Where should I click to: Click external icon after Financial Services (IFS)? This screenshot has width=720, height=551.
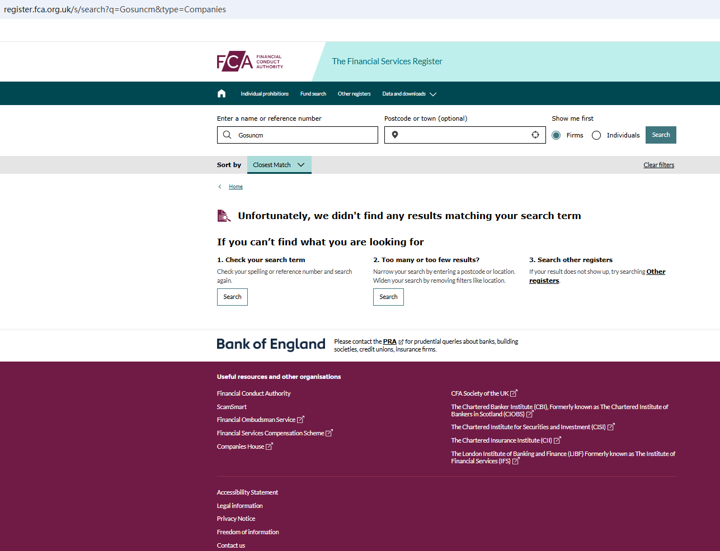point(516,461)
